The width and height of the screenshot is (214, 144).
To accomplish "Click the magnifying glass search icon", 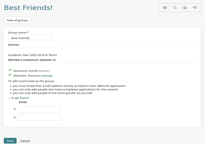I will (175, 7).
